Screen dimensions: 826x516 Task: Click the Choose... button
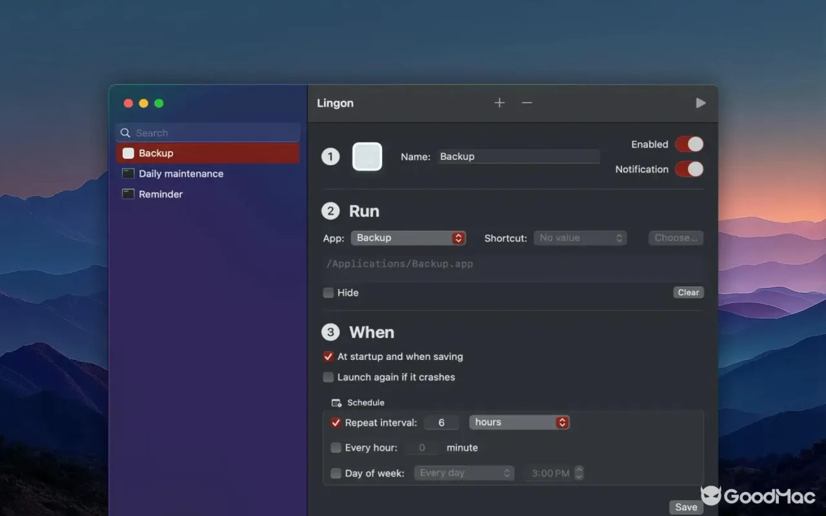click(x=676, y=238)
